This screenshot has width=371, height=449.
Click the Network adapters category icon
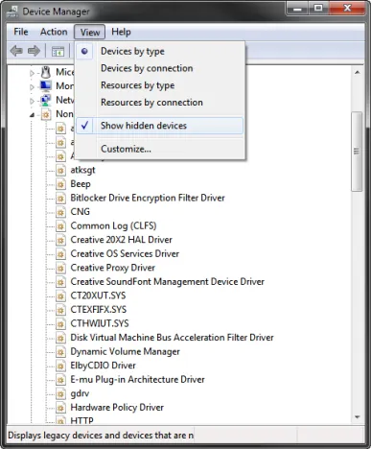point(46,100)
